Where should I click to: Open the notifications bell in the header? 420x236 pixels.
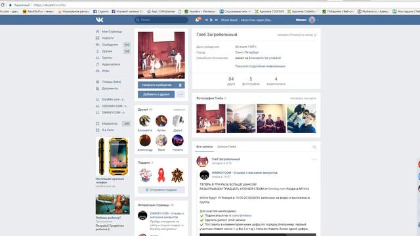[x=197, y=20]
